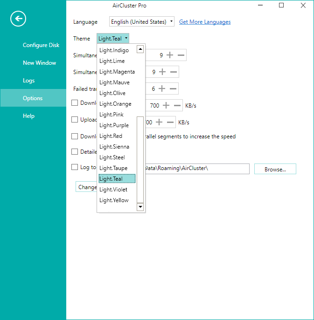This screenshot has width=314, height=320.
Task: Select Light.Olive theme
Action: coord(117,93)
